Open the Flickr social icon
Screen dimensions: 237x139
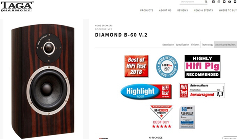[x=235, y=2]
